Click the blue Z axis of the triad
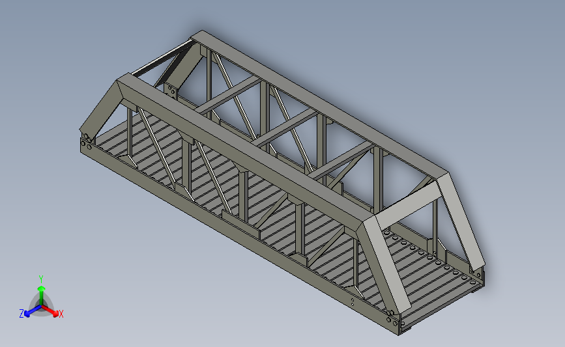 [x=33, y=311]
